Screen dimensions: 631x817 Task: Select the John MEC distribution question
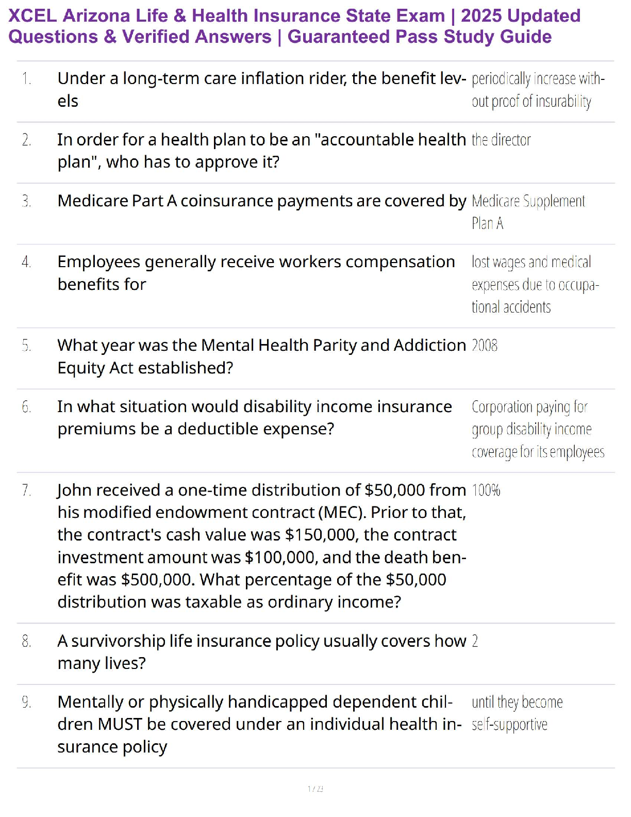click(x=262, y=546)
